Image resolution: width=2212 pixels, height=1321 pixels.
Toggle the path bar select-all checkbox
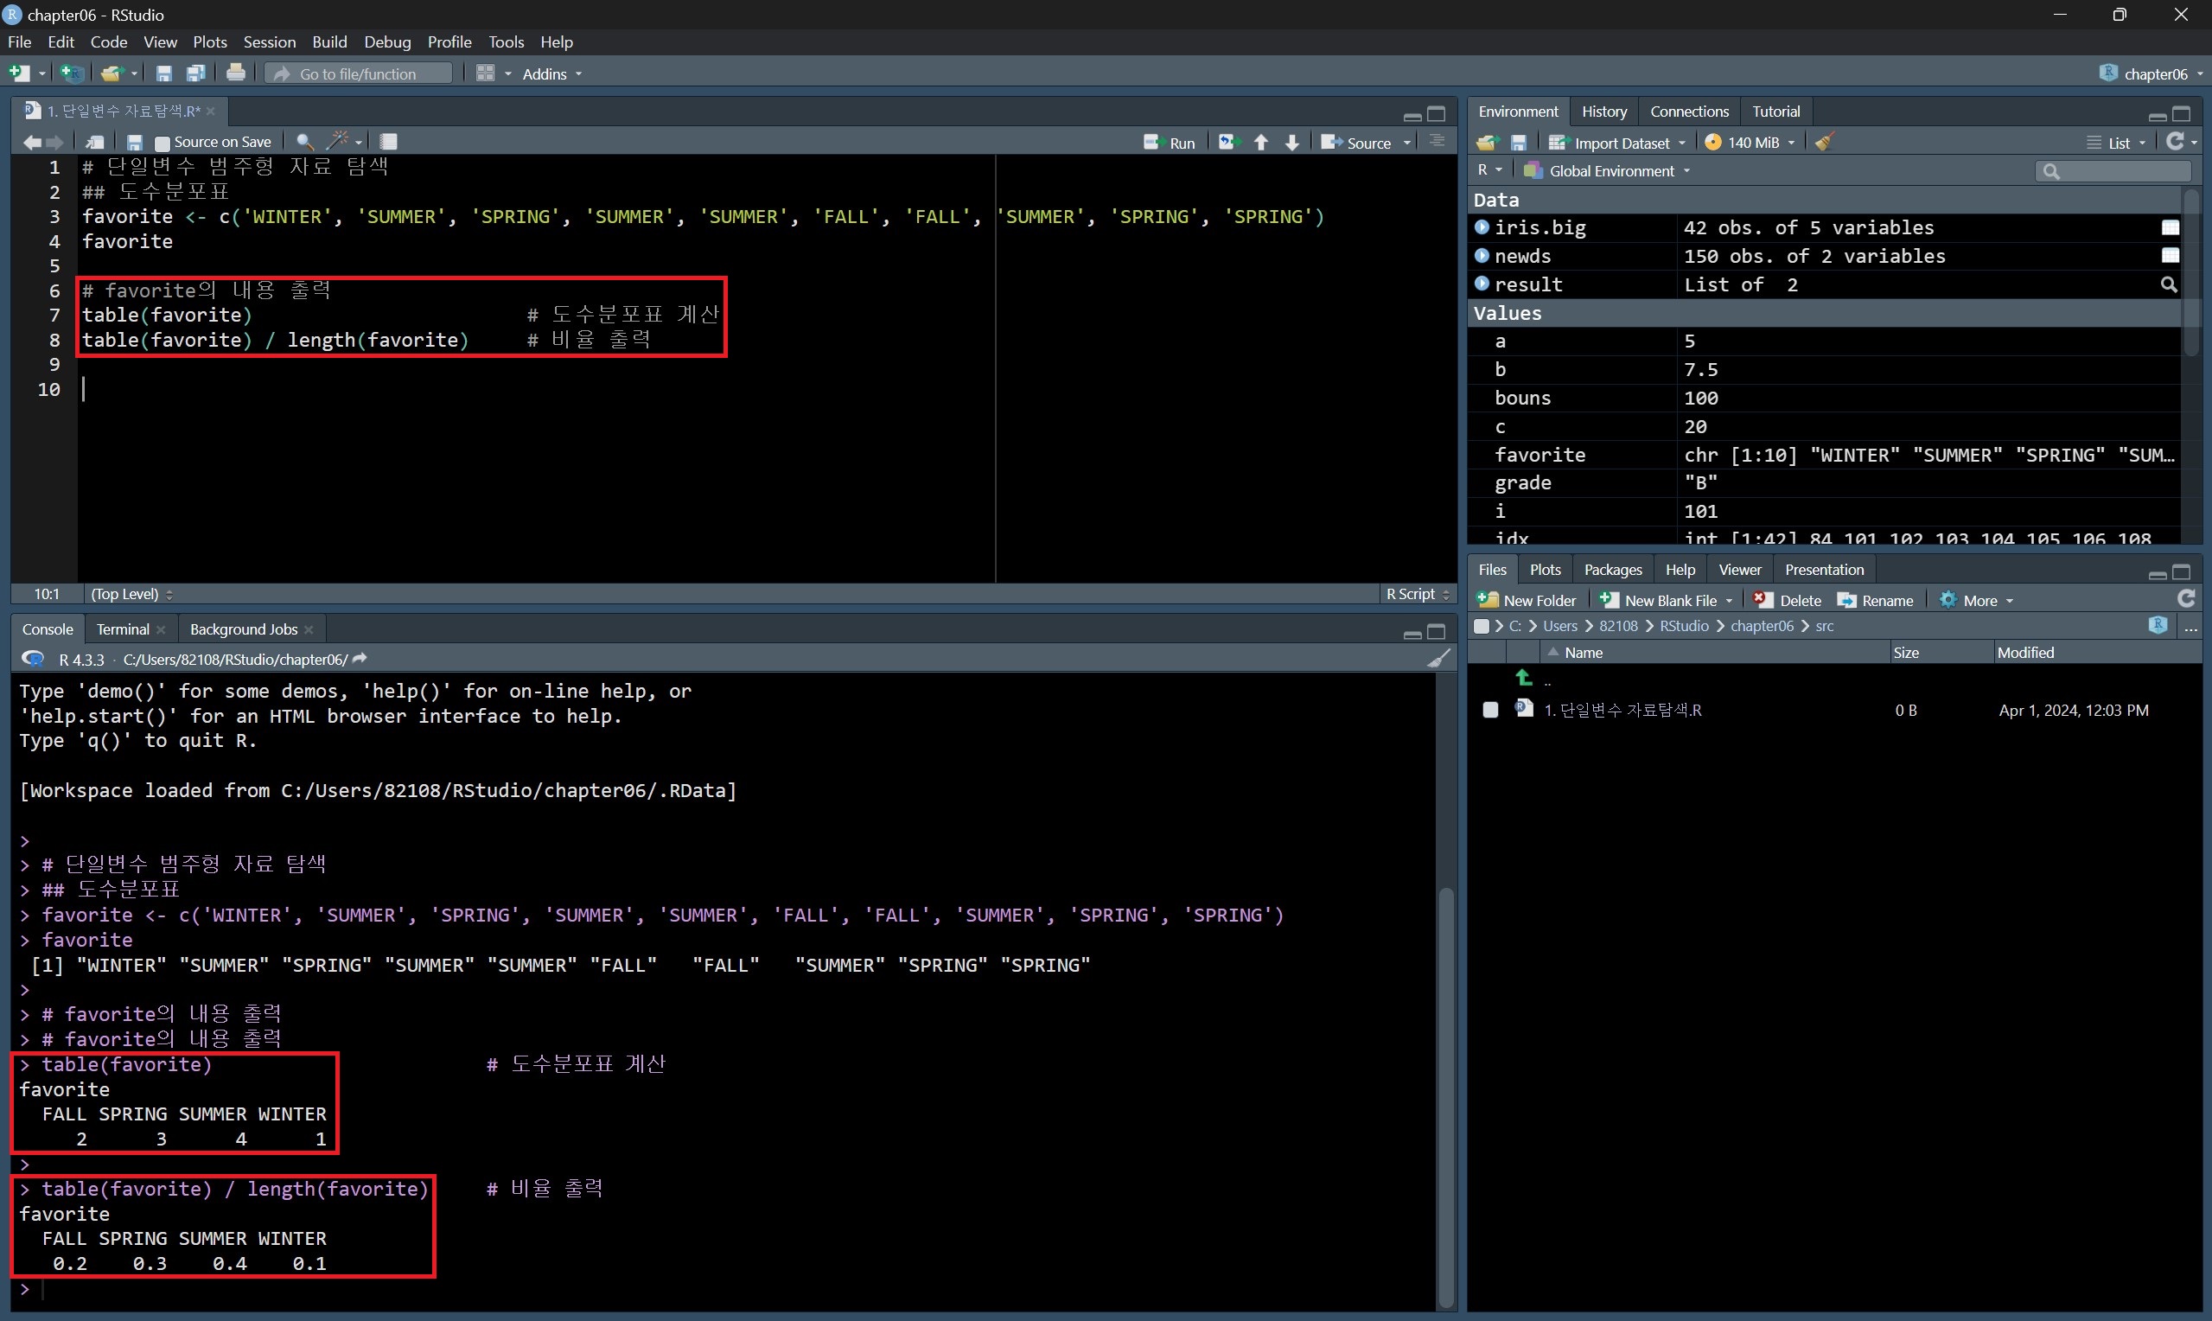pos(1481,626)
